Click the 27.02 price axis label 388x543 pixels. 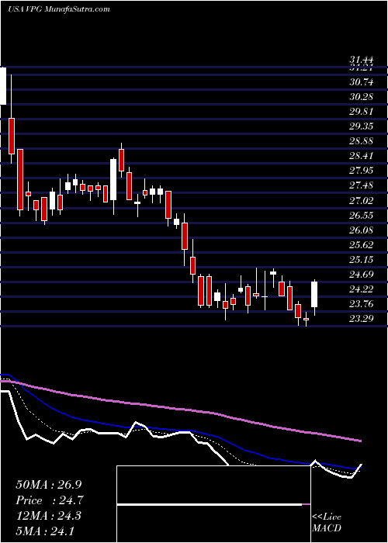[362, 200]
